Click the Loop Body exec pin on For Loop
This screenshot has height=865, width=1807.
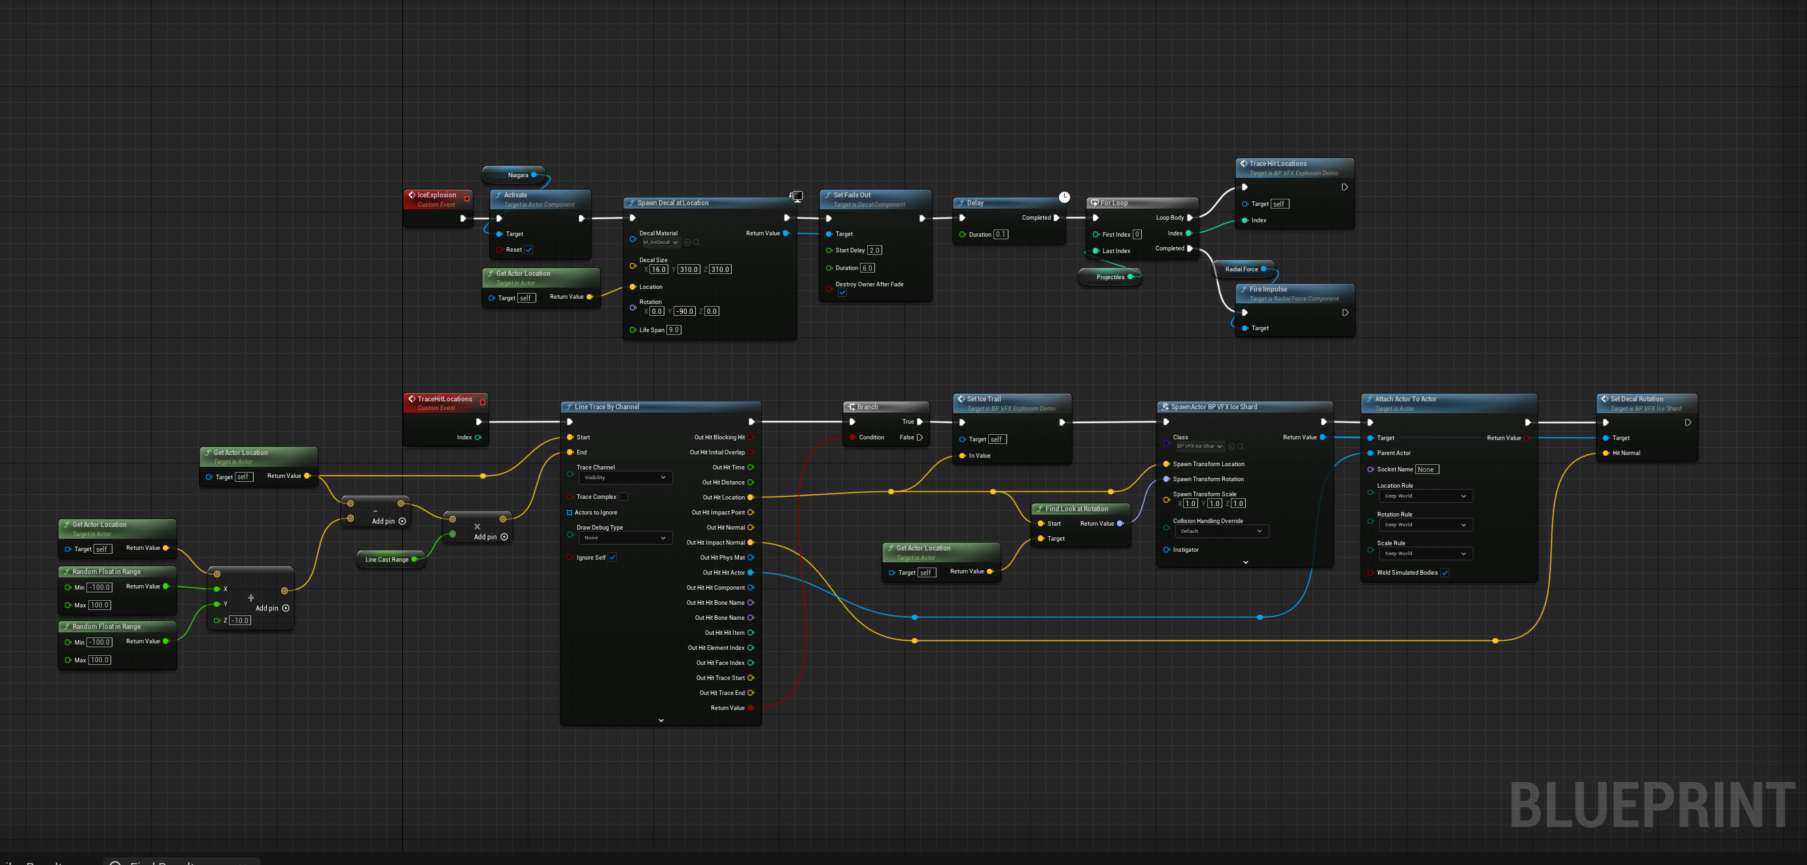pos(1190,218)
